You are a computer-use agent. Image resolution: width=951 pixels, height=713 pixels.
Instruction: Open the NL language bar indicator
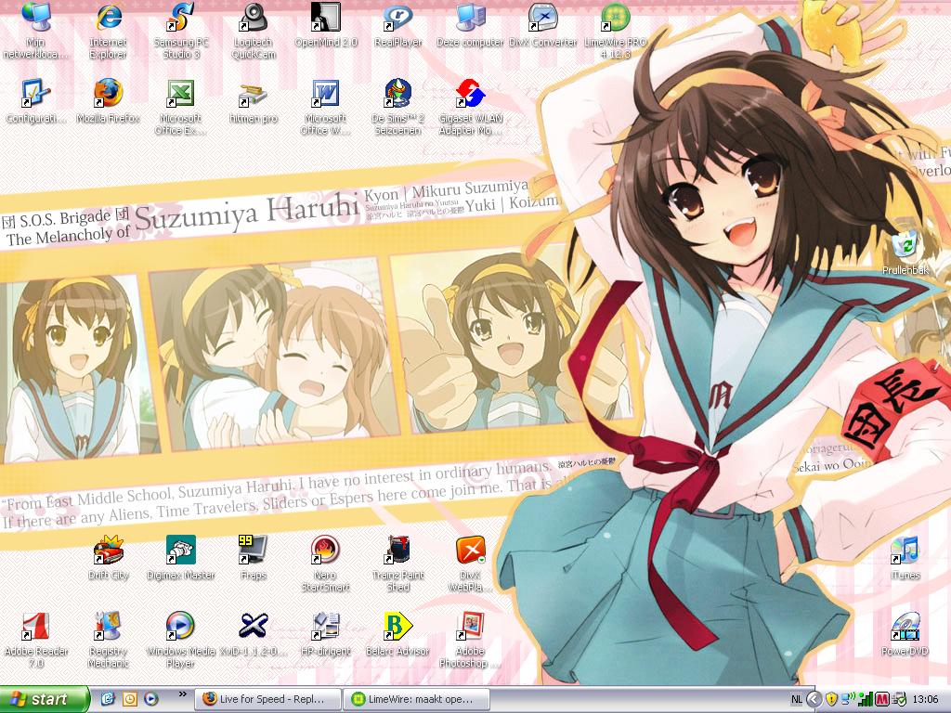point(796,700)
